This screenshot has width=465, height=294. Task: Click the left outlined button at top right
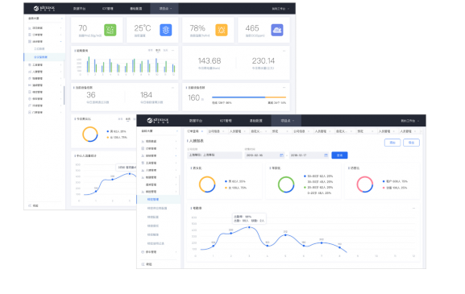coord(392,143)
